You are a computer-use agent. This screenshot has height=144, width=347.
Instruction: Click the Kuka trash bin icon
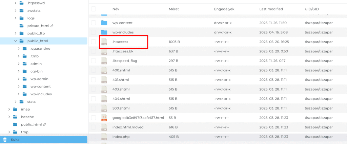[x=5, y=140]
